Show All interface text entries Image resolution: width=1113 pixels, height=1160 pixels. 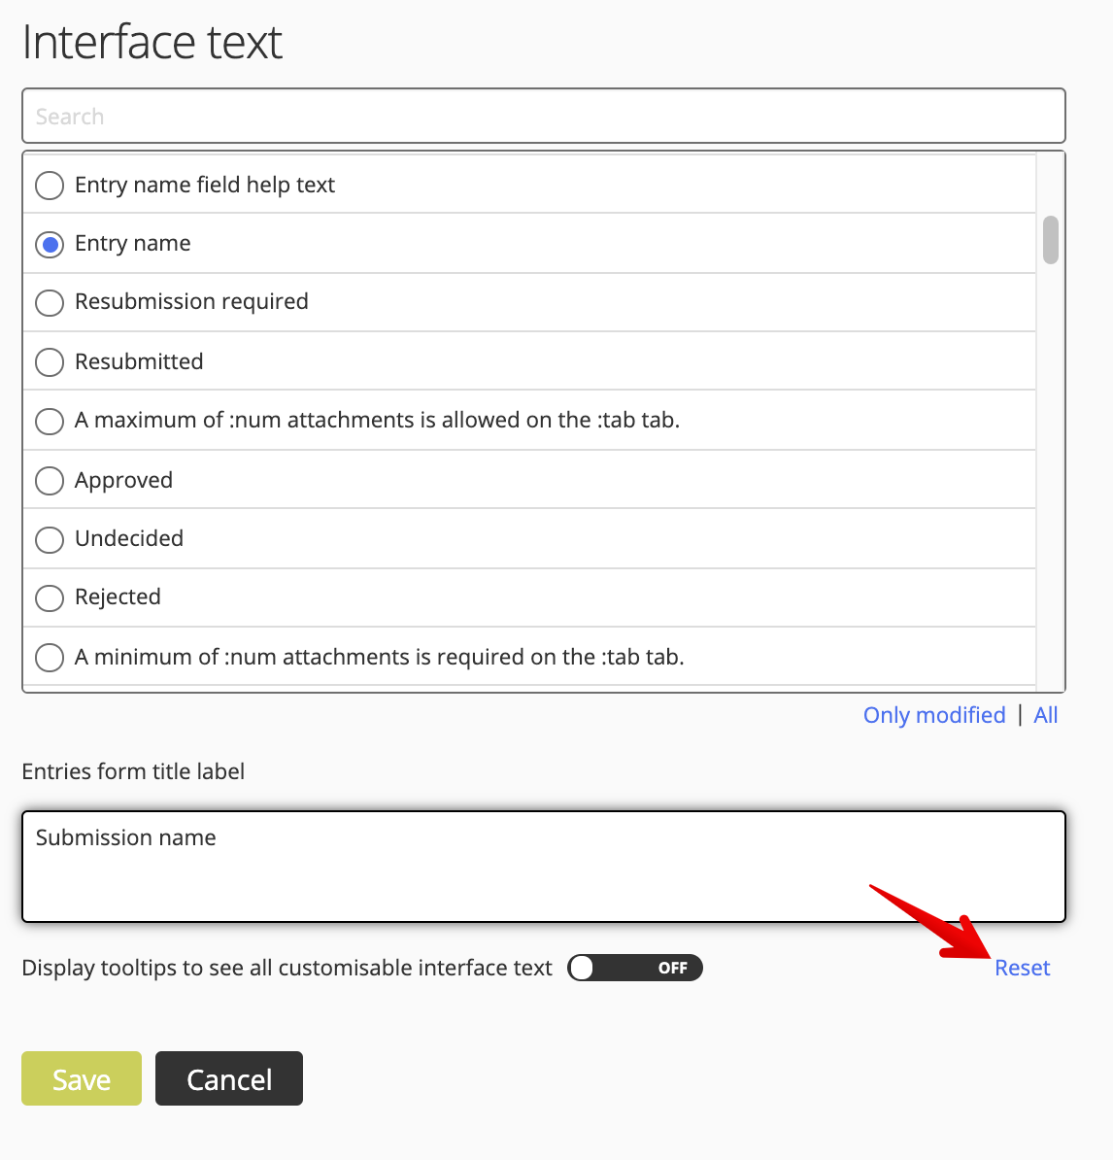pyautogui.click(x=1046, y=715)
